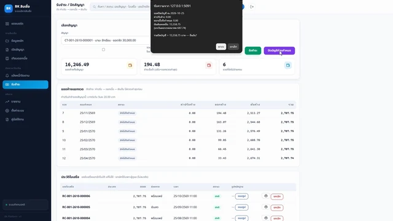Click due date 25/02/2570
393x221 pixels.
pyautogui.click(x=87, y=140)
